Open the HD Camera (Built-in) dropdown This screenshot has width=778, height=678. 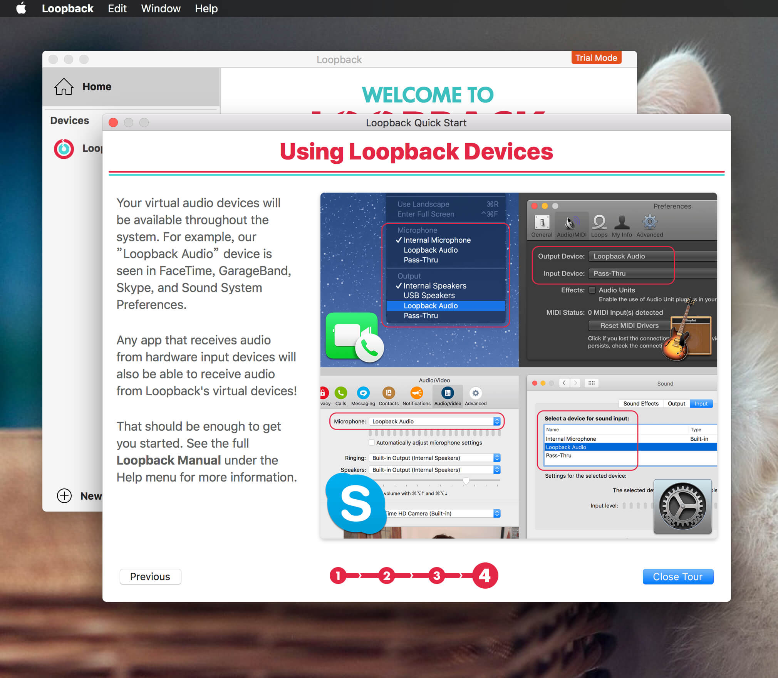tap(443, 513)
